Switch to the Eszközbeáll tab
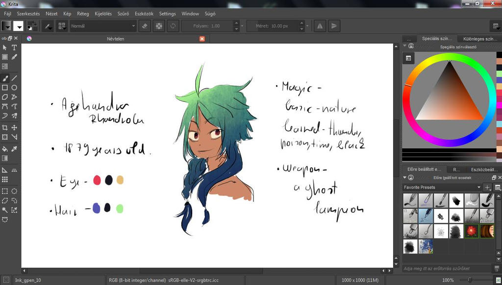This screenshot has height=285, width=502. point(484,169)
